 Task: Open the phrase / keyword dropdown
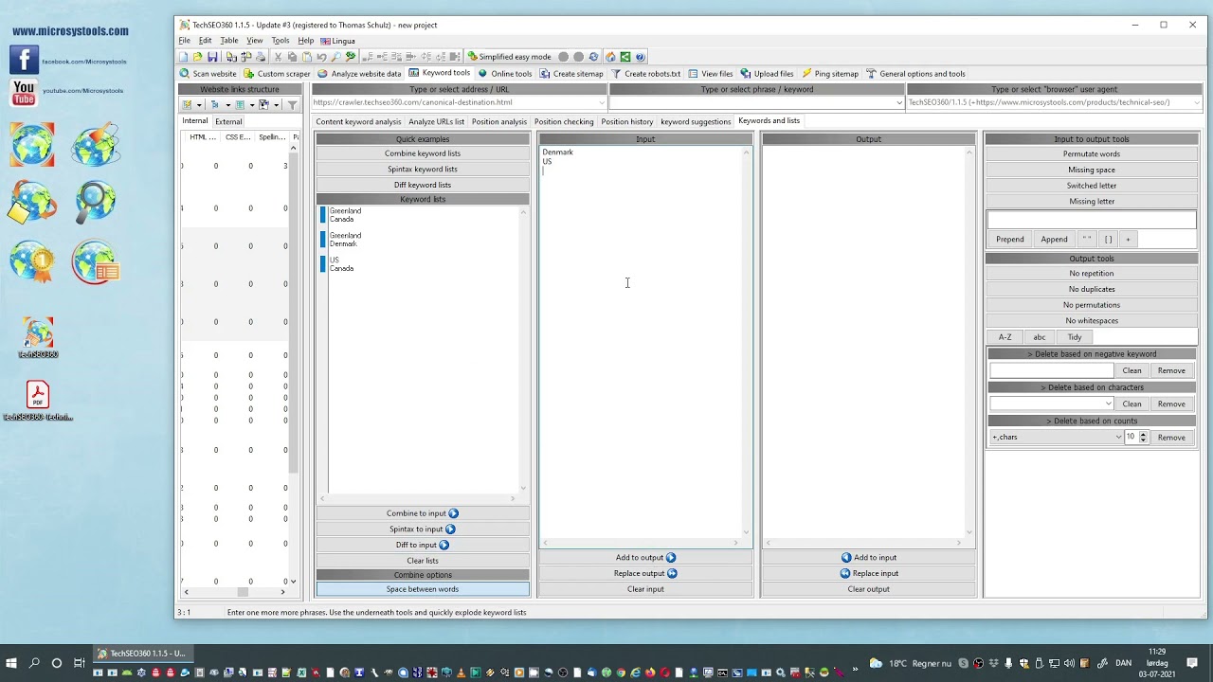click(x=899, y=102)
